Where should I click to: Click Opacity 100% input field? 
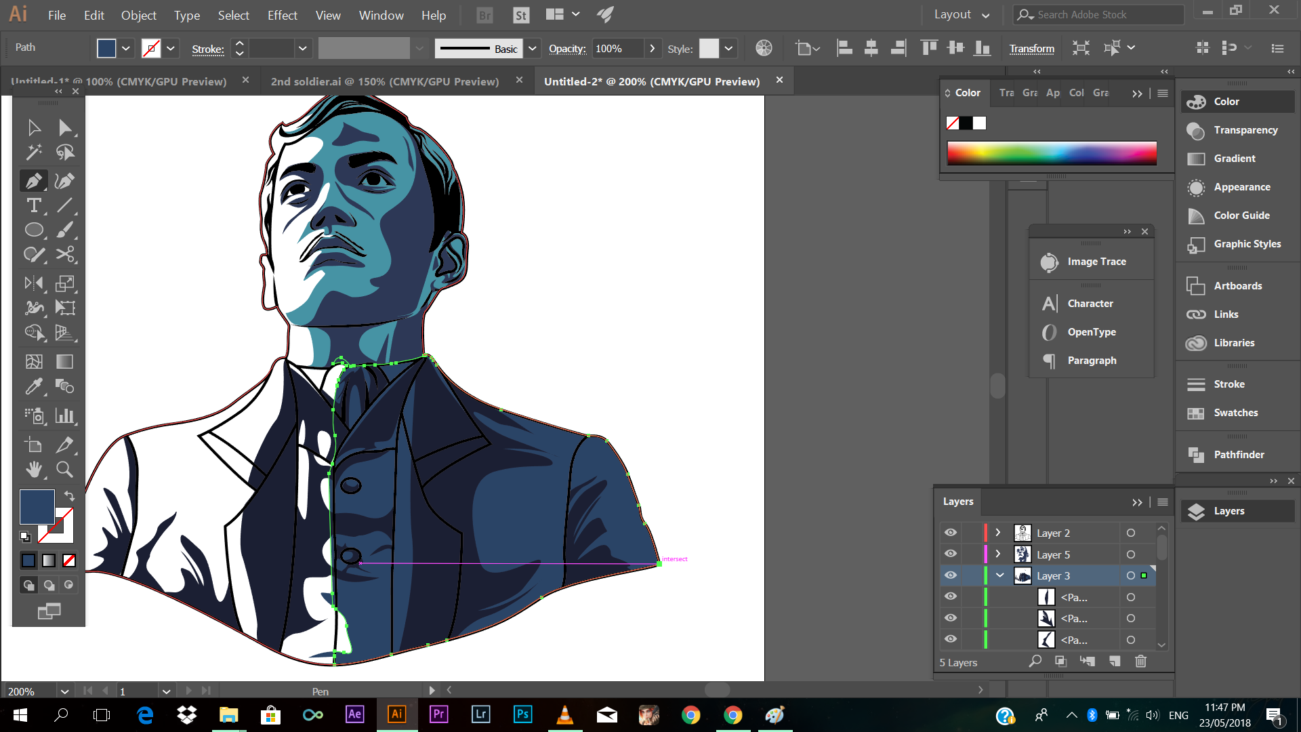[617, 48]
